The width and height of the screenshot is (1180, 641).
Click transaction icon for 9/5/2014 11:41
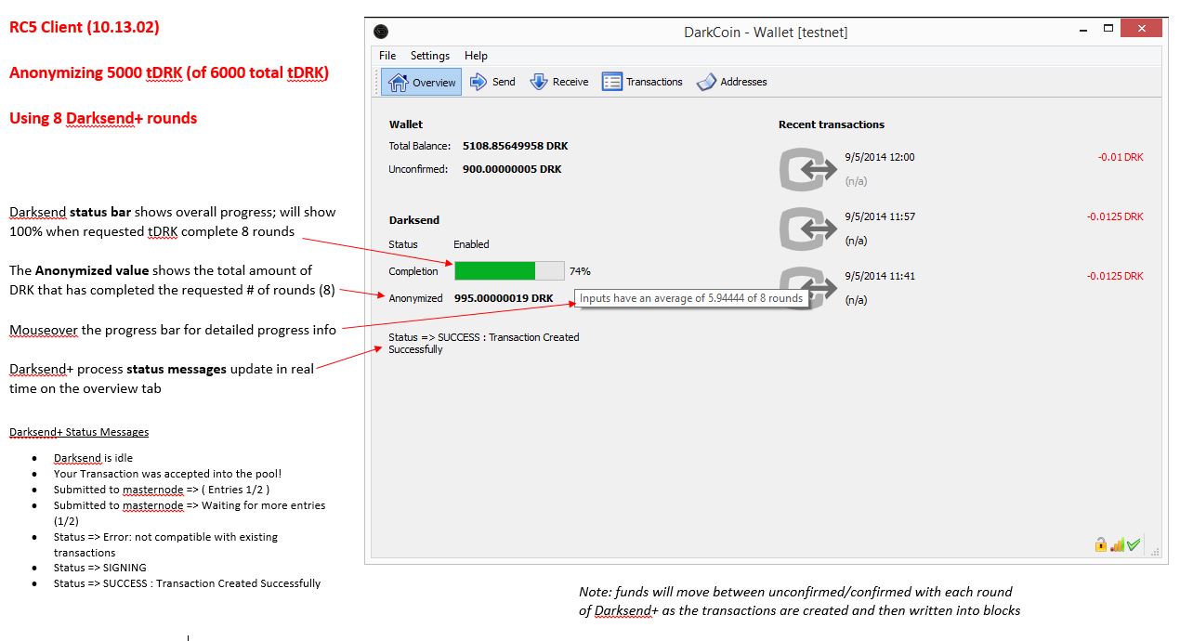pos(807,289)
